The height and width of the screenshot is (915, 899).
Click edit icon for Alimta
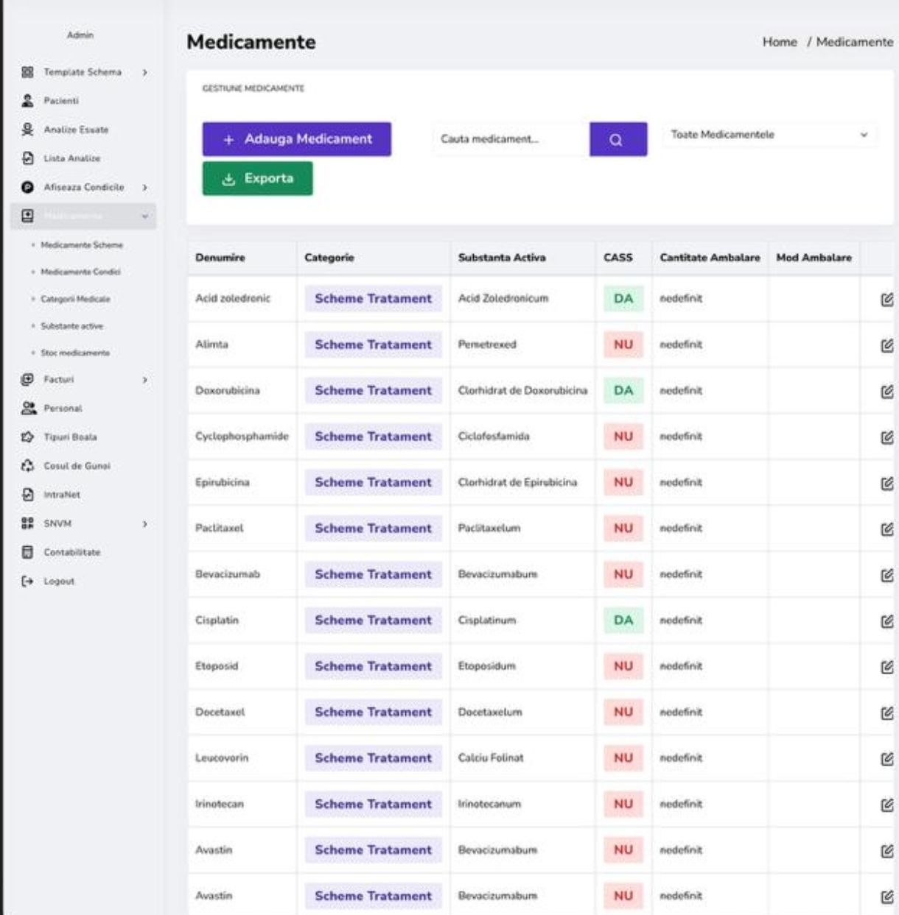[x=886, y=345]
